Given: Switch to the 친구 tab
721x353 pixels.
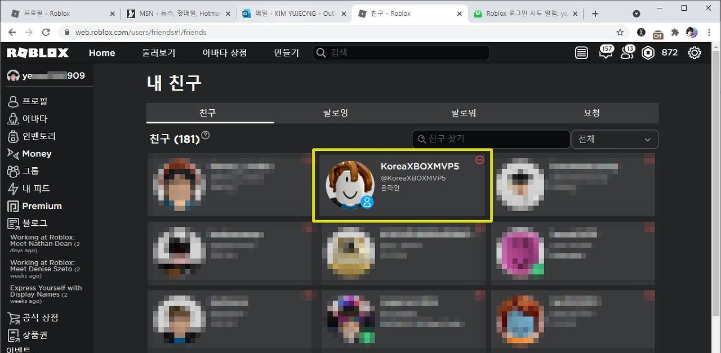Looking at the screenshot, I should 210,113.
